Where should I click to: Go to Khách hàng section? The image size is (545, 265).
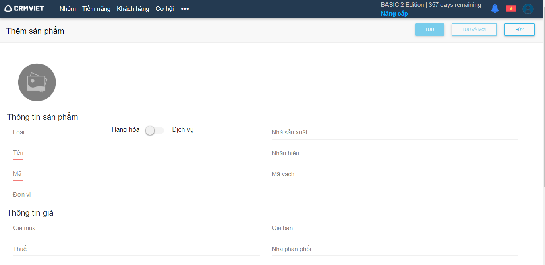point(133,9)
